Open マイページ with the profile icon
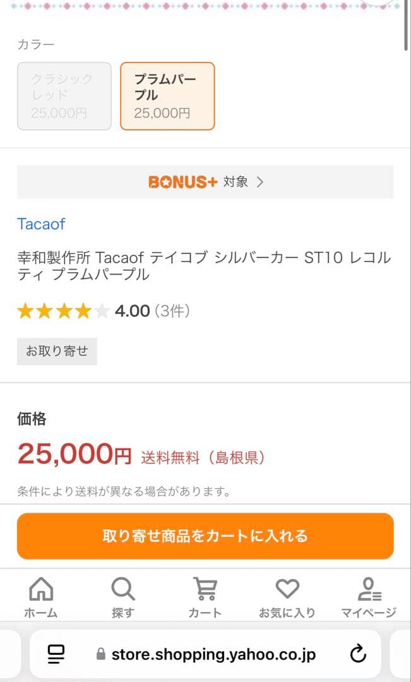The height and width of the screenshot is (682, 411). click(x=369, y=589)
